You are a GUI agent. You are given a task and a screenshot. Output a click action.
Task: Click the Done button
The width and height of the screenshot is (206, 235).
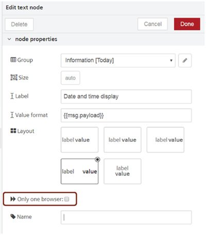pyautogui.click(x=187, y=24)
